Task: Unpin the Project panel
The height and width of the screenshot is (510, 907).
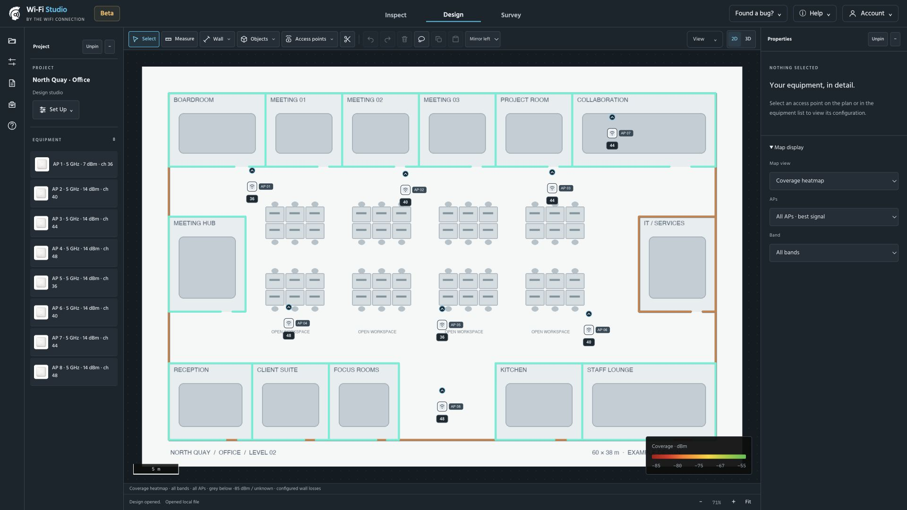Action: (92, 46)
